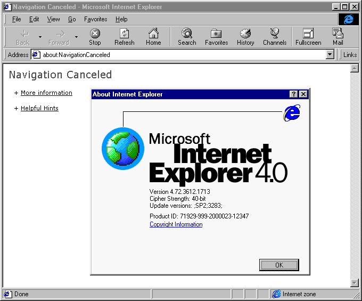This screenshot has height=301, width=362.
Task: Click the IE icon in the title bar
Action: (7, 7)
